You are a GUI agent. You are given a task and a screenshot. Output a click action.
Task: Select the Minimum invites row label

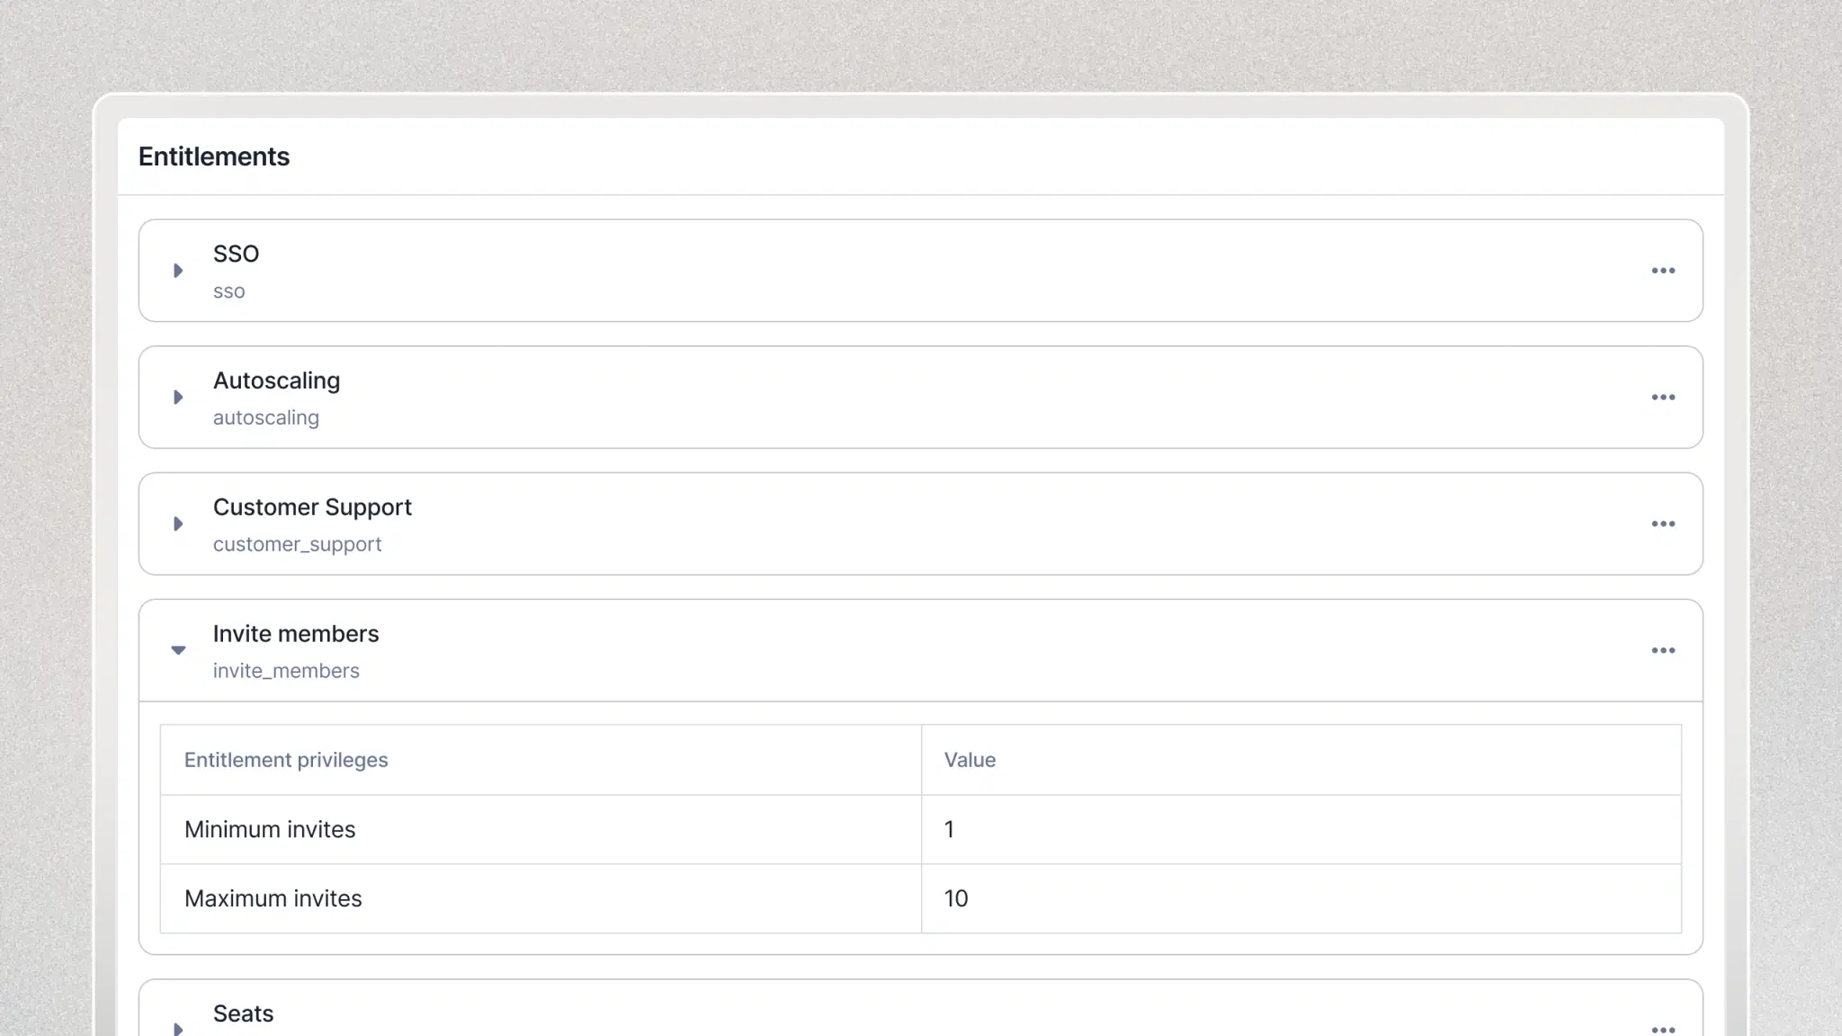(x=270, y=829)
